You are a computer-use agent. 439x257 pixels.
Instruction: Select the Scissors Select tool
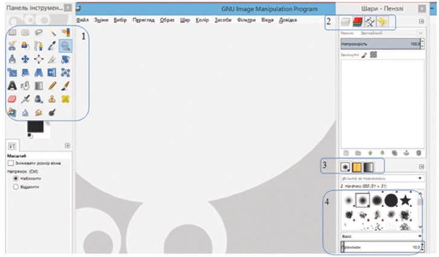tap(12, 46)
